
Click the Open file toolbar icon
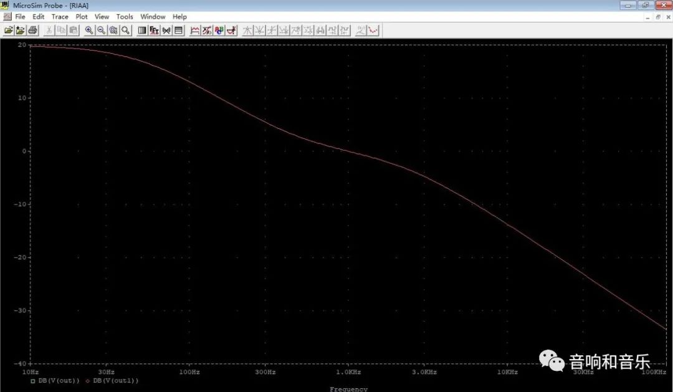(x=8, y=30)
